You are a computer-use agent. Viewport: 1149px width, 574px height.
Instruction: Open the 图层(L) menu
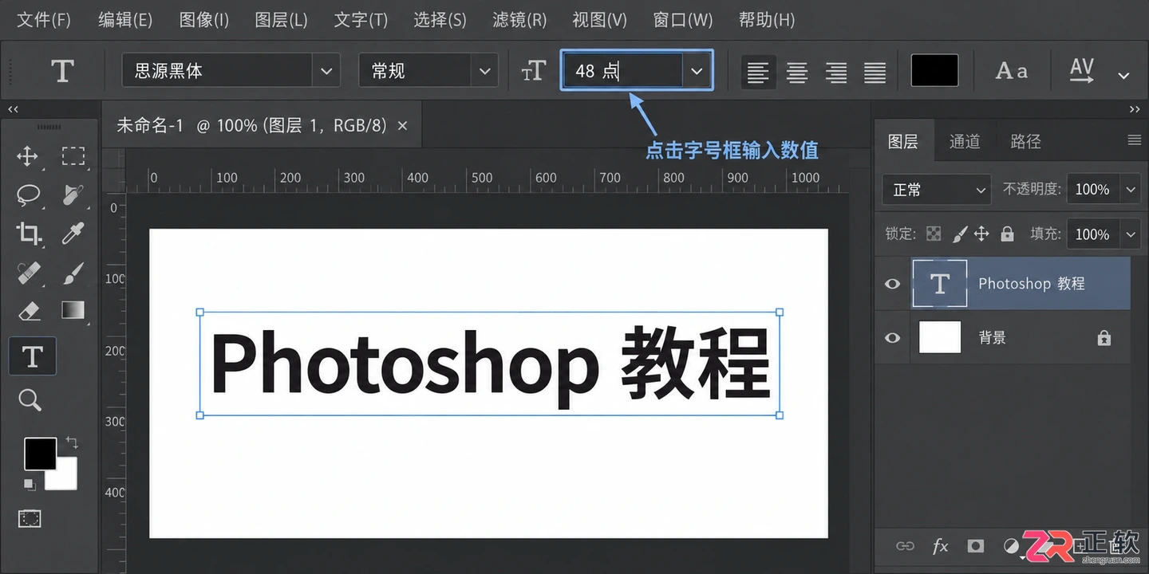click(x=281, y=20)
